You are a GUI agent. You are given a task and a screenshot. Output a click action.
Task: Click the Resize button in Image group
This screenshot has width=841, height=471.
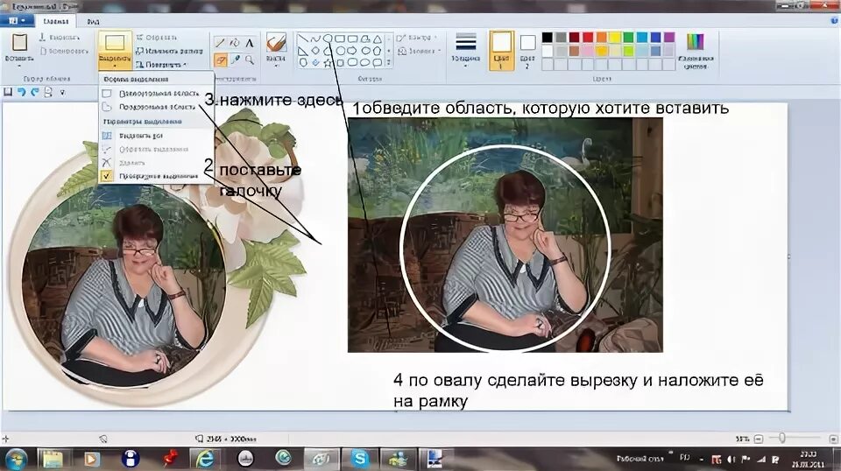(x=169, y=51)
